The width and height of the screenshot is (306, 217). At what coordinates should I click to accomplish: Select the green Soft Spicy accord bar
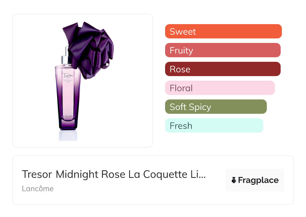(x=216, y=107)
